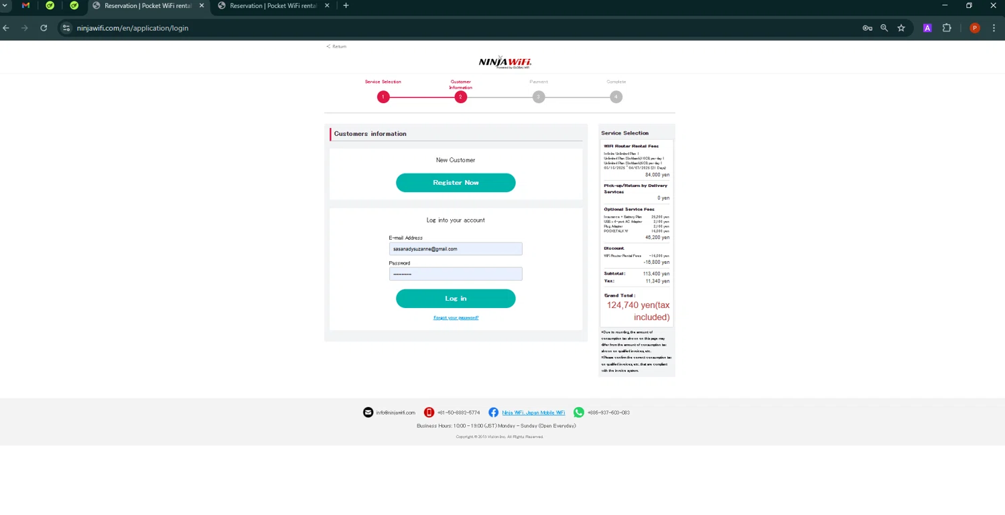Click the Payment step label
Viewport: 1005px width, 515px height.
tap(539, 82)
